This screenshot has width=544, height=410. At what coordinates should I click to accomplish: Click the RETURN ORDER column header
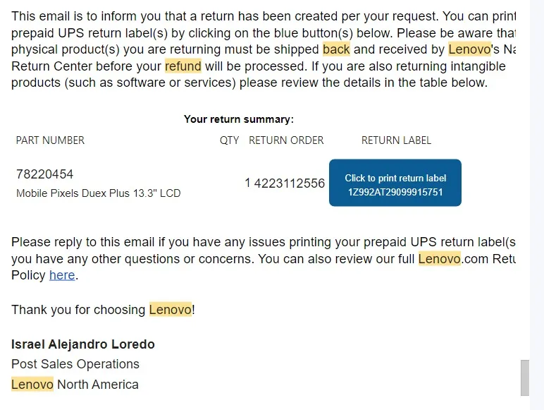pos(286,140)
